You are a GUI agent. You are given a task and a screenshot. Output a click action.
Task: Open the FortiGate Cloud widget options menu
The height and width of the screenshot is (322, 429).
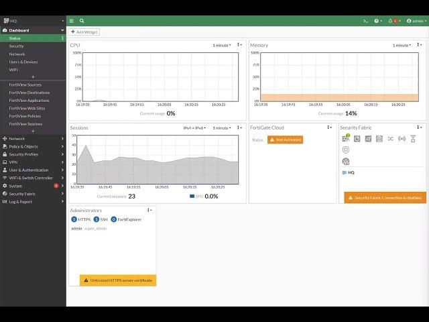(329, 127)
